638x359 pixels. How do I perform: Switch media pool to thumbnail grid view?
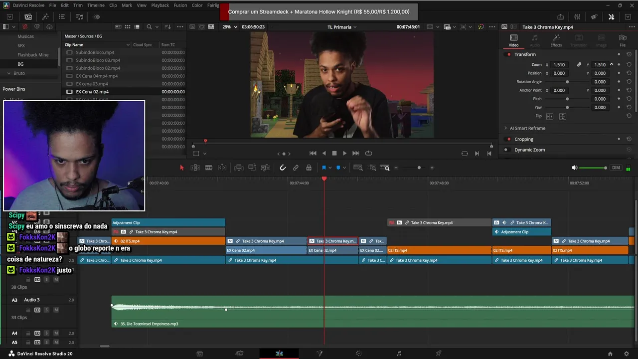128,26
